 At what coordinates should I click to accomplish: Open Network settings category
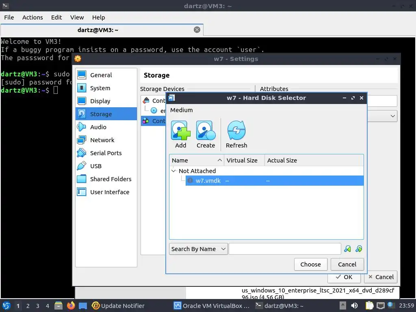(106, 140)
